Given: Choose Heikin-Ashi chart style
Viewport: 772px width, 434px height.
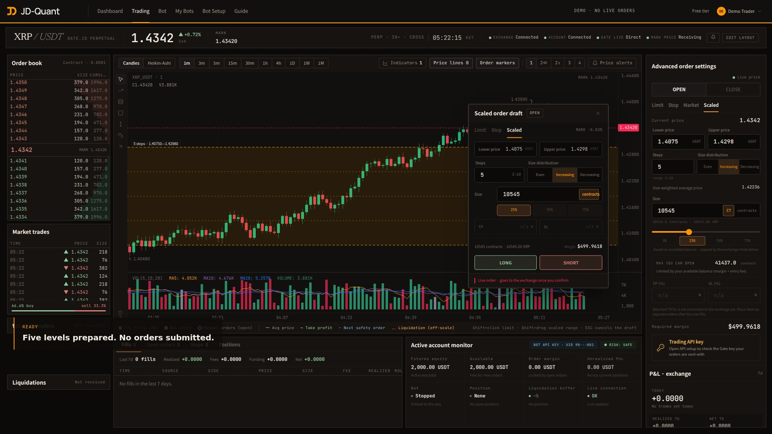Looking at the screenshot, I should pos(159,63).
